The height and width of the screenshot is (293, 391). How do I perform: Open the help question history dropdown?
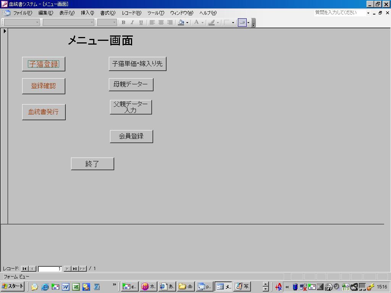coord(368,13)
